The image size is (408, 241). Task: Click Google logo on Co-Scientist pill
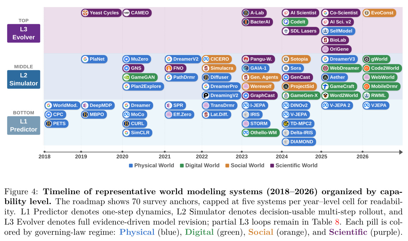(325, 13)
